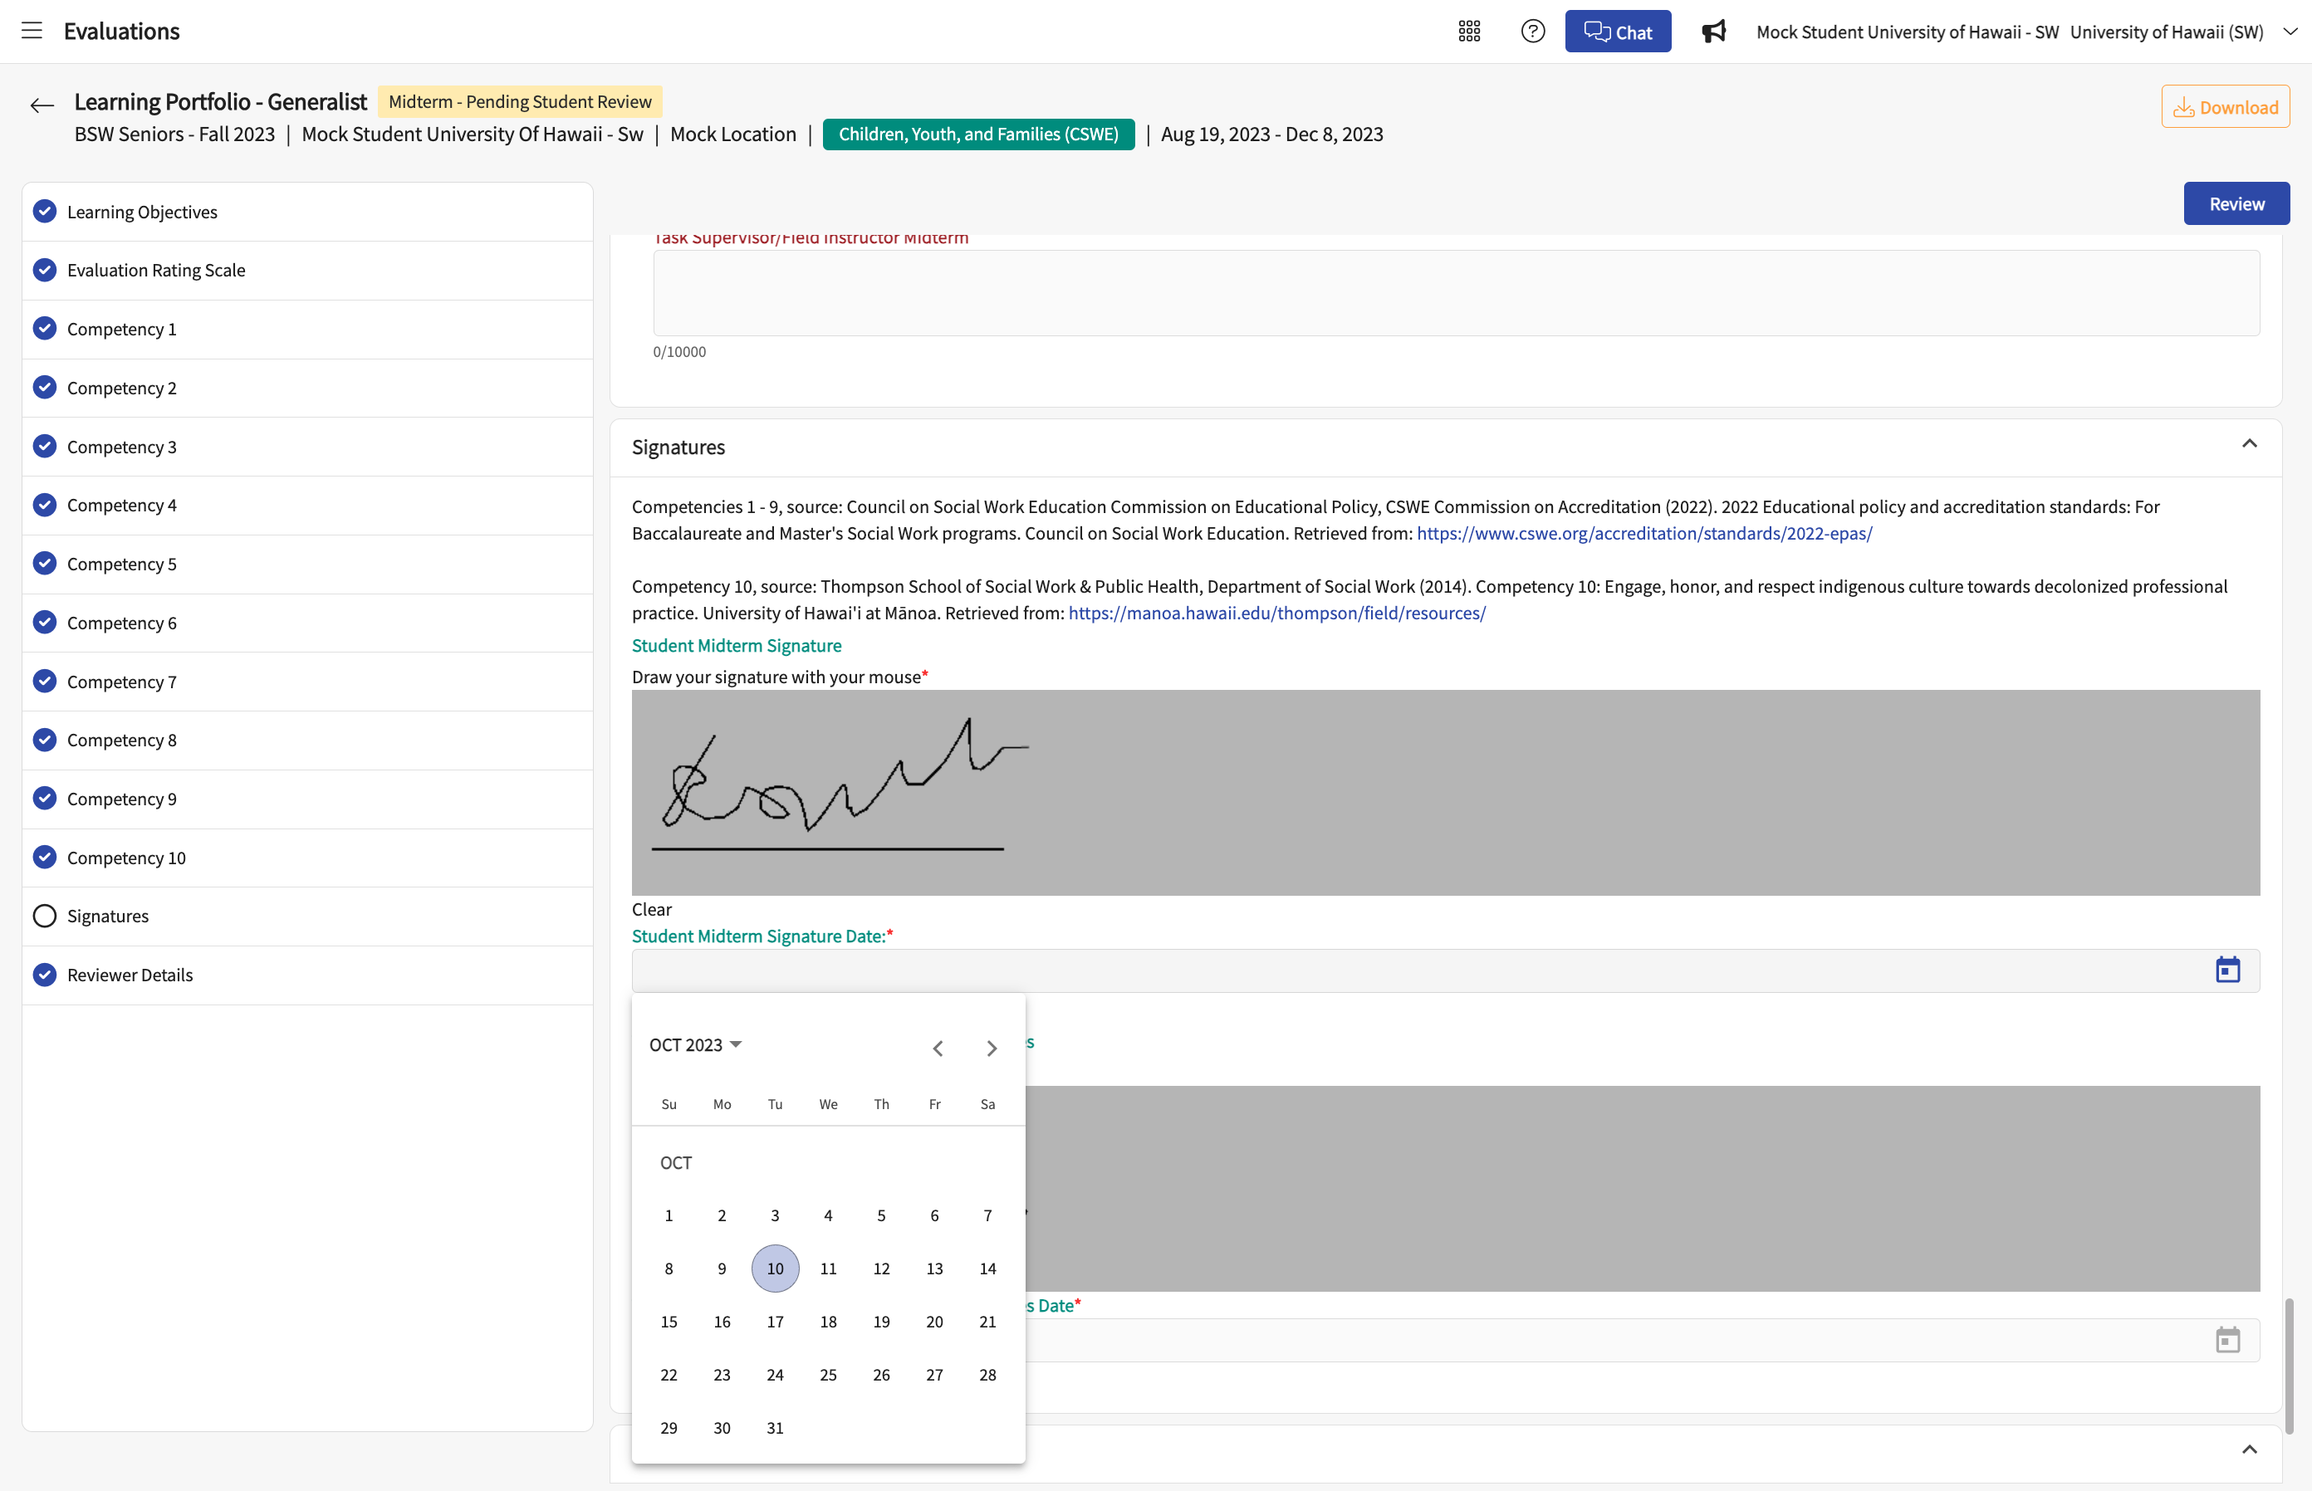Click the Competency 7 checkmark icon
Screen dimensions: 2312x1491
(x=45, y=681)
